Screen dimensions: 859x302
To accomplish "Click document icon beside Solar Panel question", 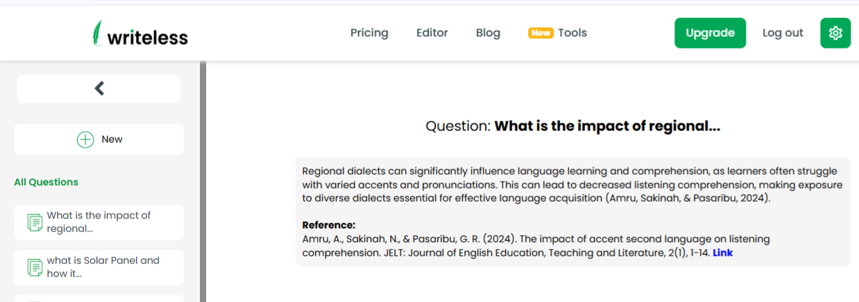I will point(35,267).
